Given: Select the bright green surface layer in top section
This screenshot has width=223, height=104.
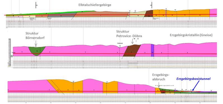Looking at the screenshot, I should (x=50, y=13).
